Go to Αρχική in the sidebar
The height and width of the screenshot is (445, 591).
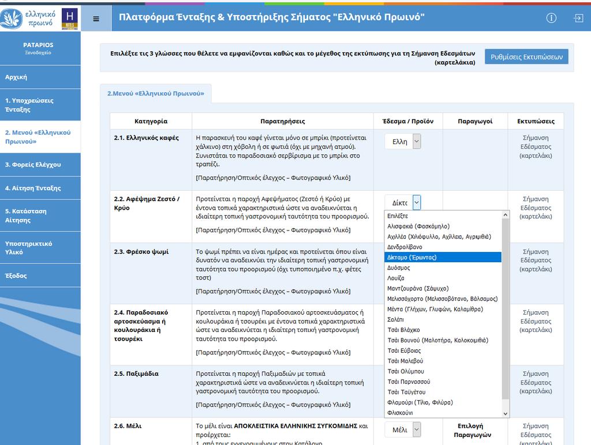[40, 77]
